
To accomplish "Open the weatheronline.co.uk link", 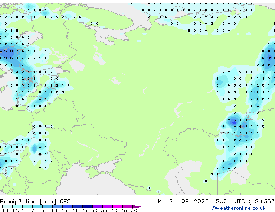I will point(239,208).
